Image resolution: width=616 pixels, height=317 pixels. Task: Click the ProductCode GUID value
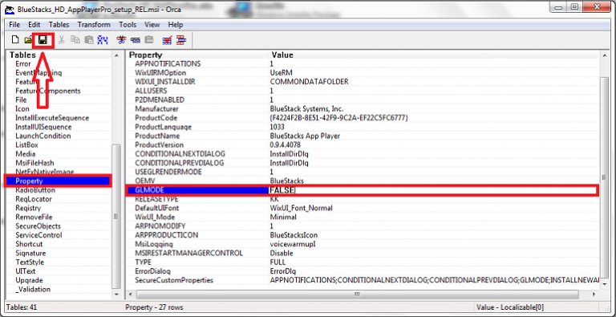coord(339,118)
